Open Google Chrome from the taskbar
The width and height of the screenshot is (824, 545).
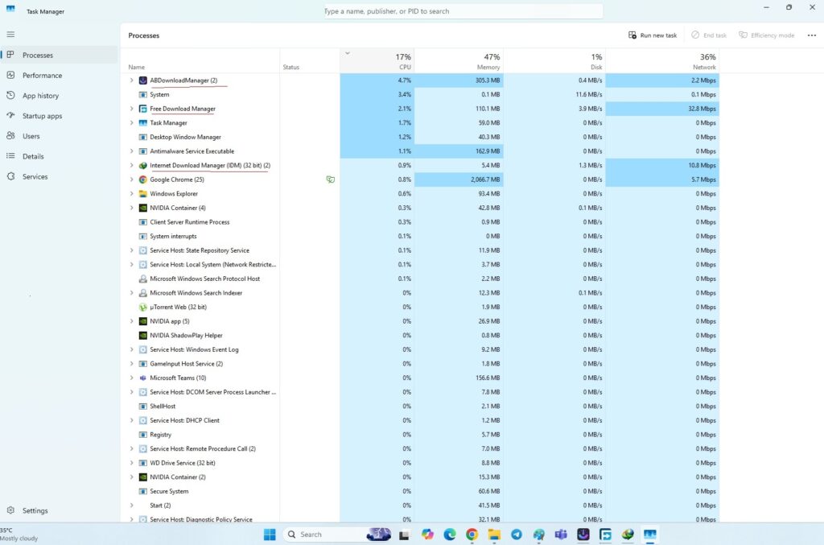click(472, 535)
